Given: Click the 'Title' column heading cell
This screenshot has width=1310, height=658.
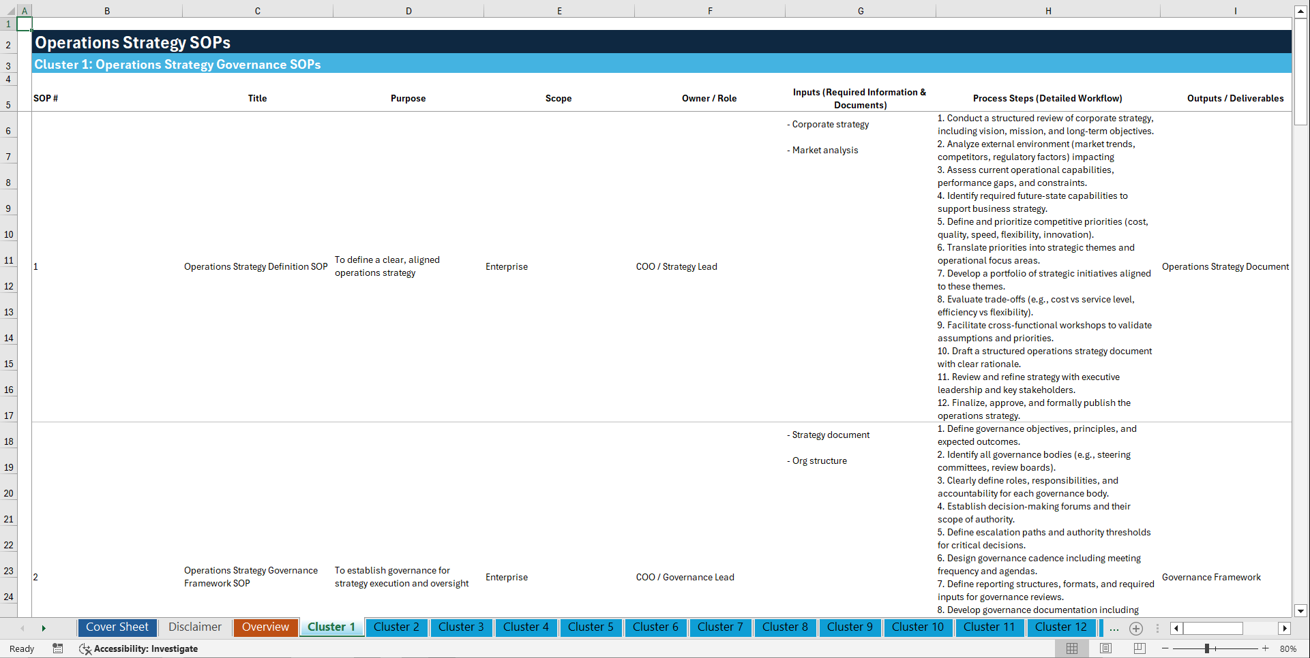Looking at the screenshot, I should point(258,98).
